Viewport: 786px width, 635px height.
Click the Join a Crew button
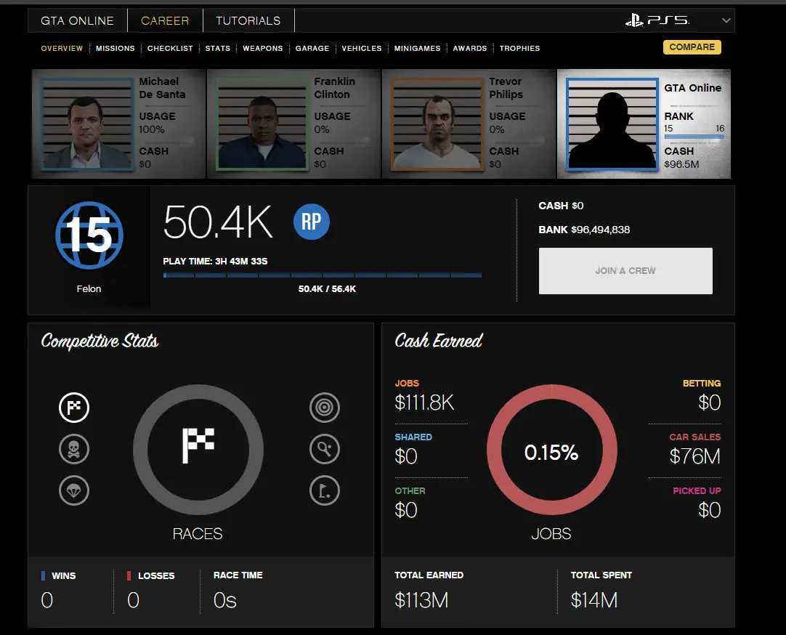point(625,270)
